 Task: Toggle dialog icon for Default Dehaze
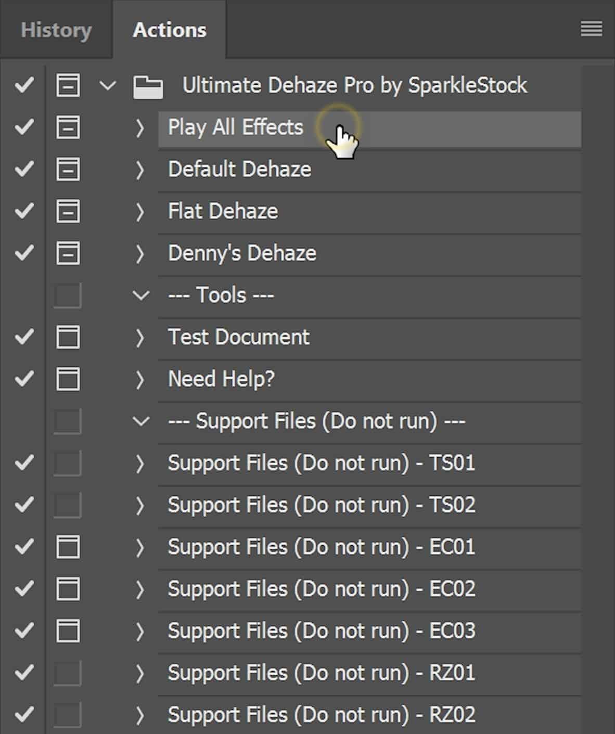tap(68, 170)
